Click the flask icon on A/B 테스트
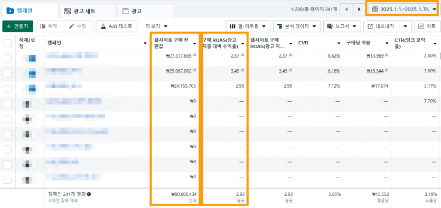 coord(103,26)
